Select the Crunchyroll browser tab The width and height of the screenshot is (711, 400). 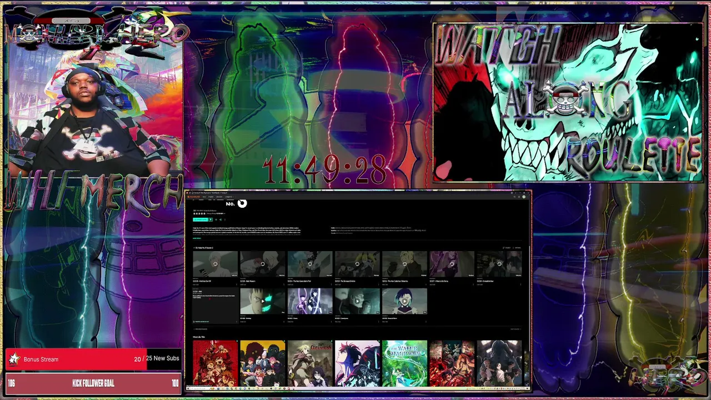coord(209,193)
